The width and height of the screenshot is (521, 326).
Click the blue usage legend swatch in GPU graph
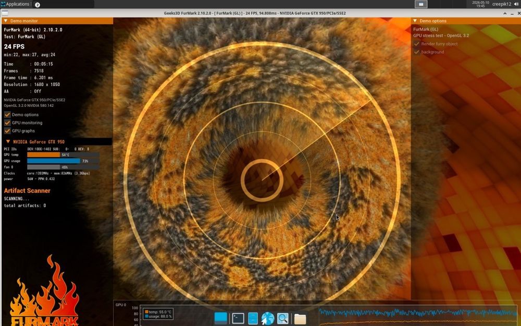click(x=146, y=317)
